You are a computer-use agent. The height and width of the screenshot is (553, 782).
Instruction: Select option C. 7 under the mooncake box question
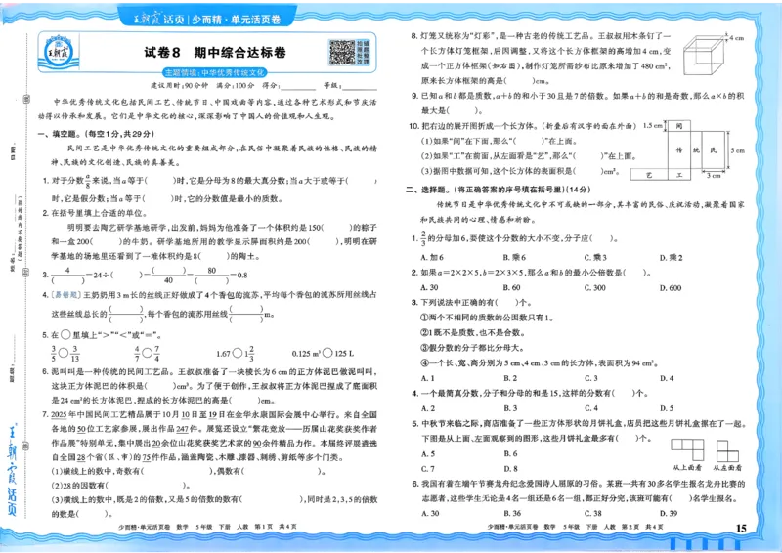428,469
